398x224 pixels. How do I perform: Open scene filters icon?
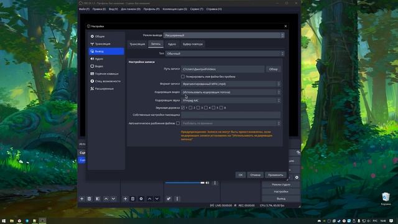pos(98,198)
